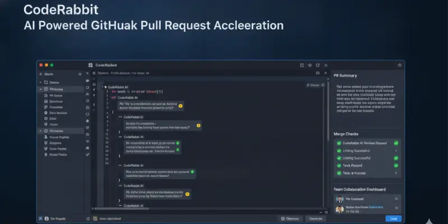Expand the chevron on the last Merge Checks row
Viewport: 448px width, 224px height.
click(x=396, y=173)
